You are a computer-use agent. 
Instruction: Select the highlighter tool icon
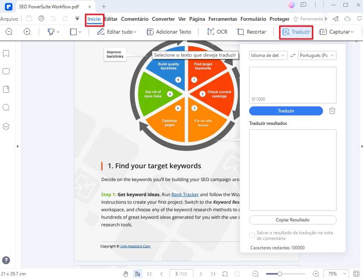[x=51, y=32]
